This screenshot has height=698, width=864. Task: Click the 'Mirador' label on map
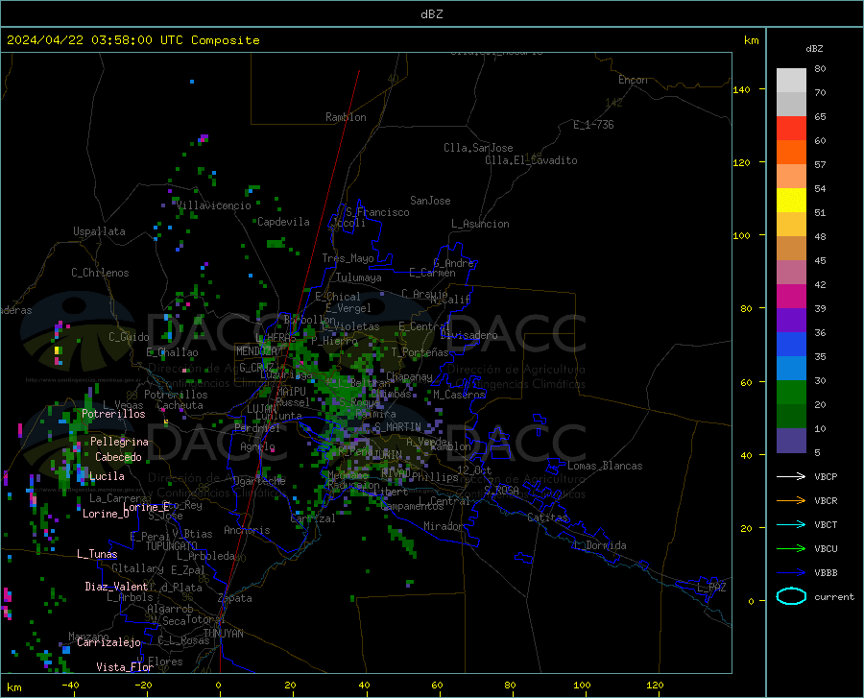443,526
